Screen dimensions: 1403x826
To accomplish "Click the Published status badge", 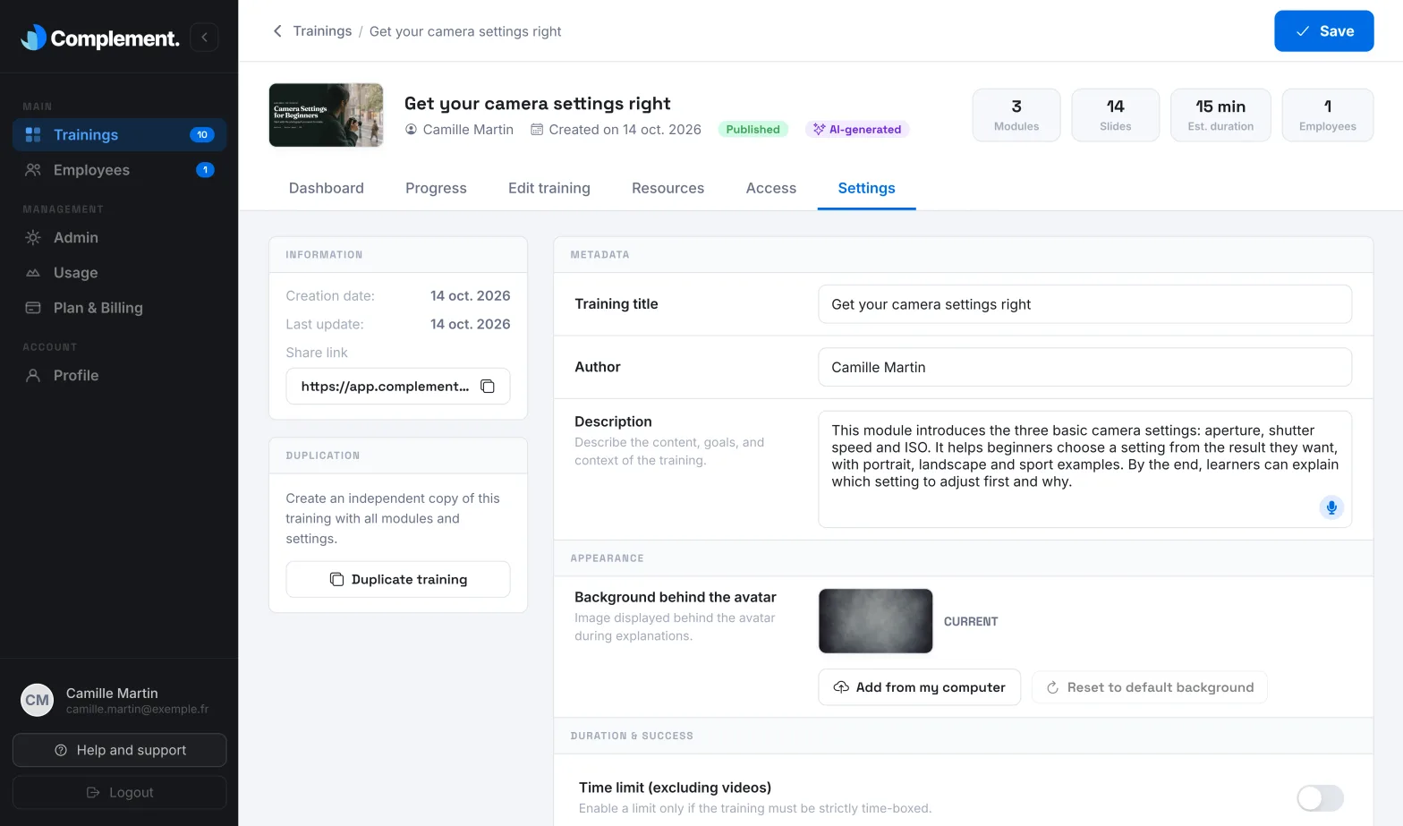I will pyautogui.click(x=753, y=130).
